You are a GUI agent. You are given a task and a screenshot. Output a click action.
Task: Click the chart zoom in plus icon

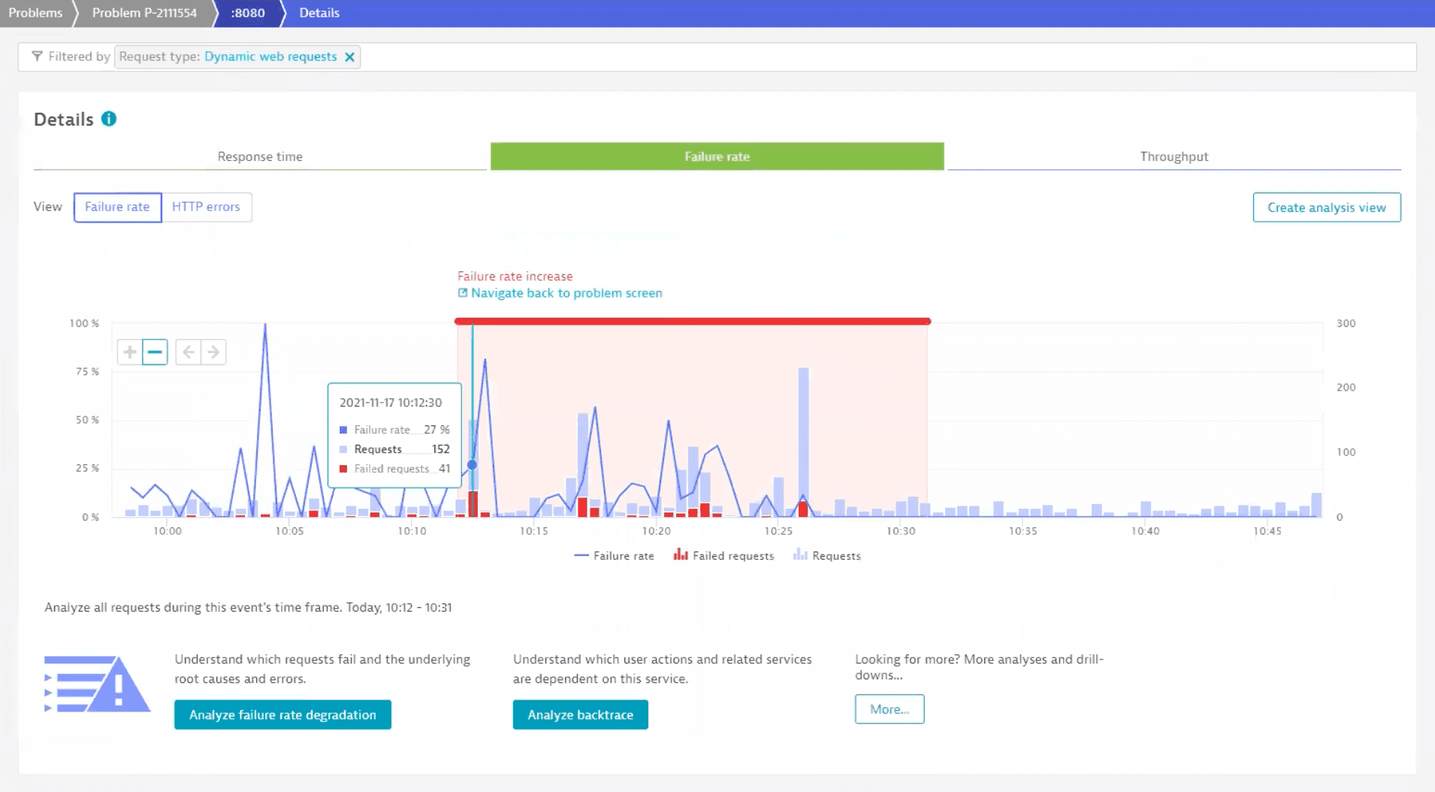click(130, 352)
